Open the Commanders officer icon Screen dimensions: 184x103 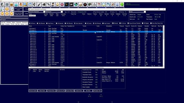(53, 5)
